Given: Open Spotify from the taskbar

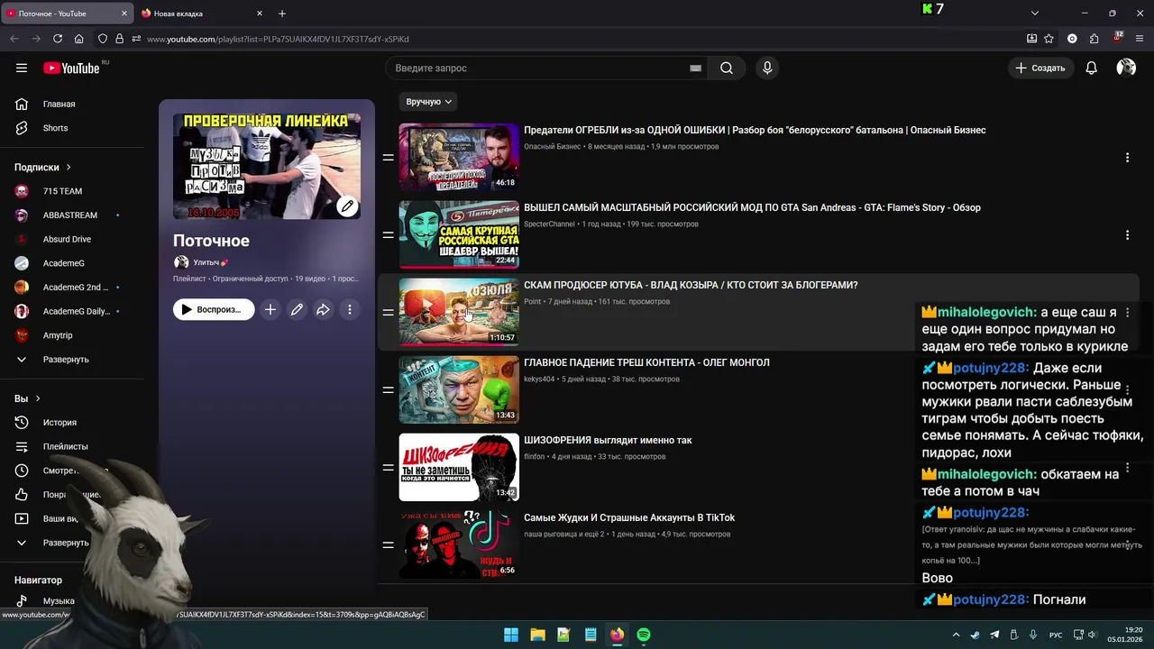Looking at the screenshot, I should click(x=644, y=635).
